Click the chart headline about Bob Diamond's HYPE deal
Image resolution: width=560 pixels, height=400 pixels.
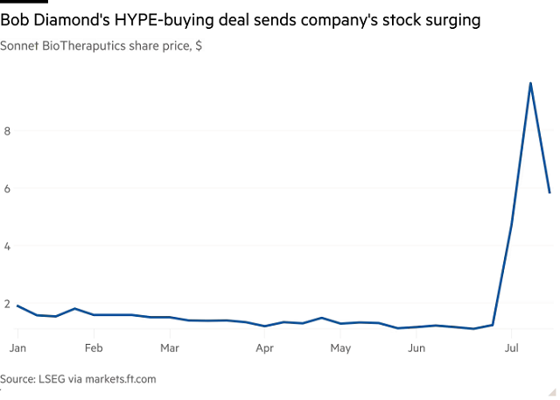[x=241, y=20]
